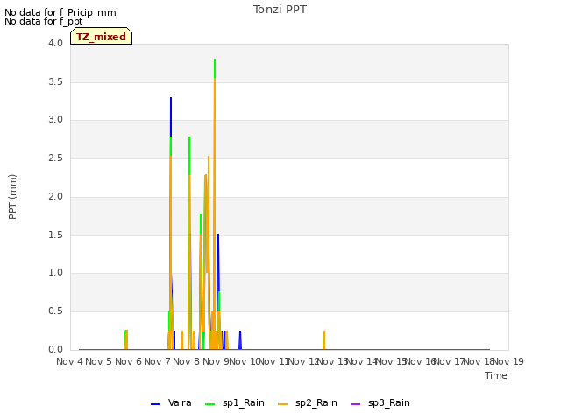
Task: Click the blue Vaira legend swatch
Action: (156, 404)
